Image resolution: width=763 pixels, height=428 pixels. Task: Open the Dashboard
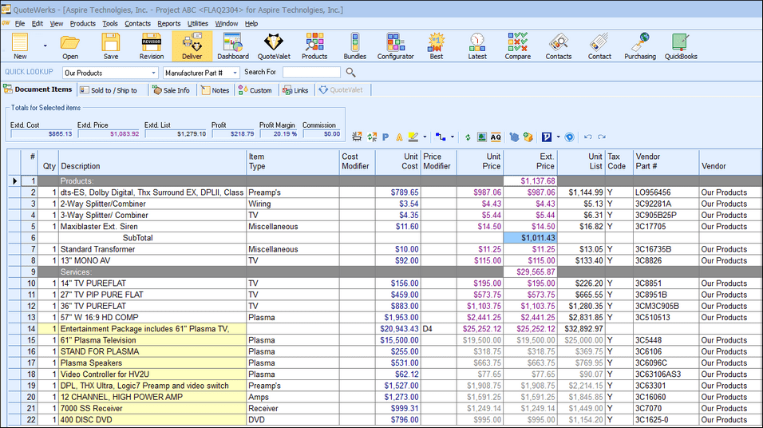click(232, 46)
